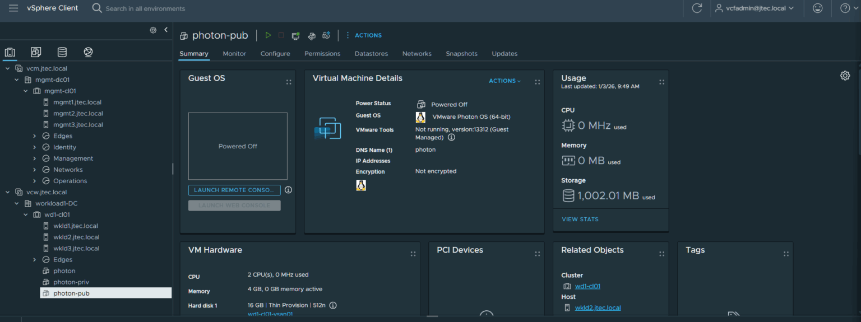The width and height of the screenshot is (861, 322).
Task: Open the wkld2.jtec.local host link
Action: pyautogui.click(x=598, y=307)
